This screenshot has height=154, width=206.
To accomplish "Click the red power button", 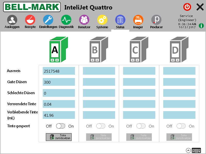I will pyautogui.click(x=187, y=7).
